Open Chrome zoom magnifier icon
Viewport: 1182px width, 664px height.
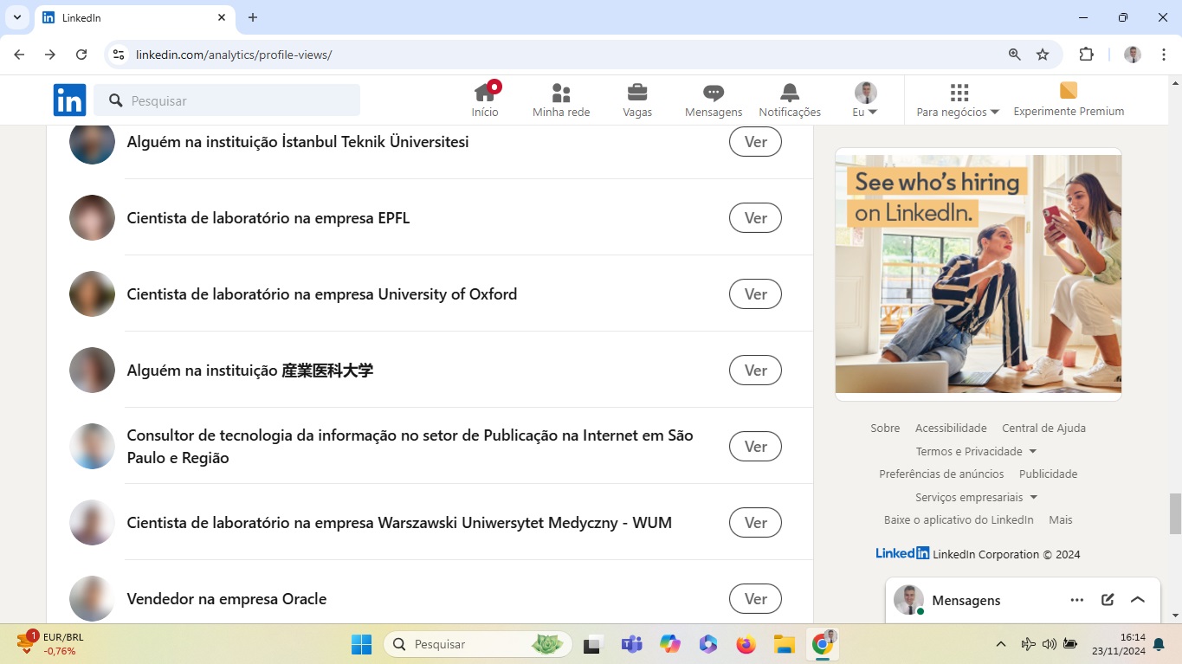pyautogui.click(x=1015, y=55)
